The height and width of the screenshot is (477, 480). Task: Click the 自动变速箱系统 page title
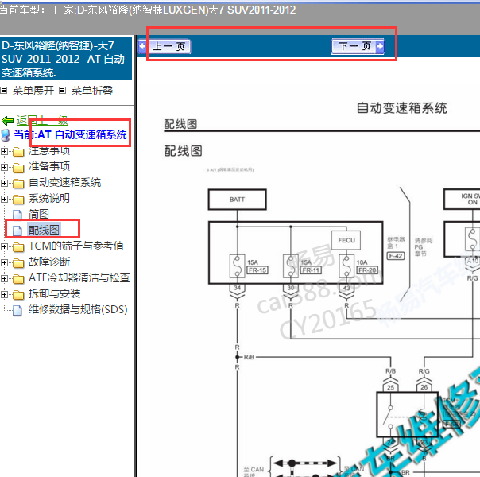[x=402, y=108]
